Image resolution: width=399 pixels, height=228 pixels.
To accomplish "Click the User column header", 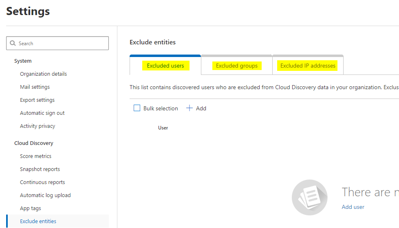I will pos(163,128).
